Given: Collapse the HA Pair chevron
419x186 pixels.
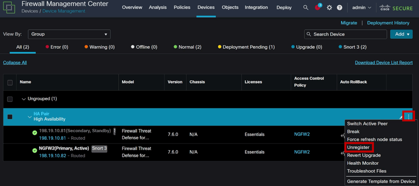Looking at the screenshot, I should point(30,117).
